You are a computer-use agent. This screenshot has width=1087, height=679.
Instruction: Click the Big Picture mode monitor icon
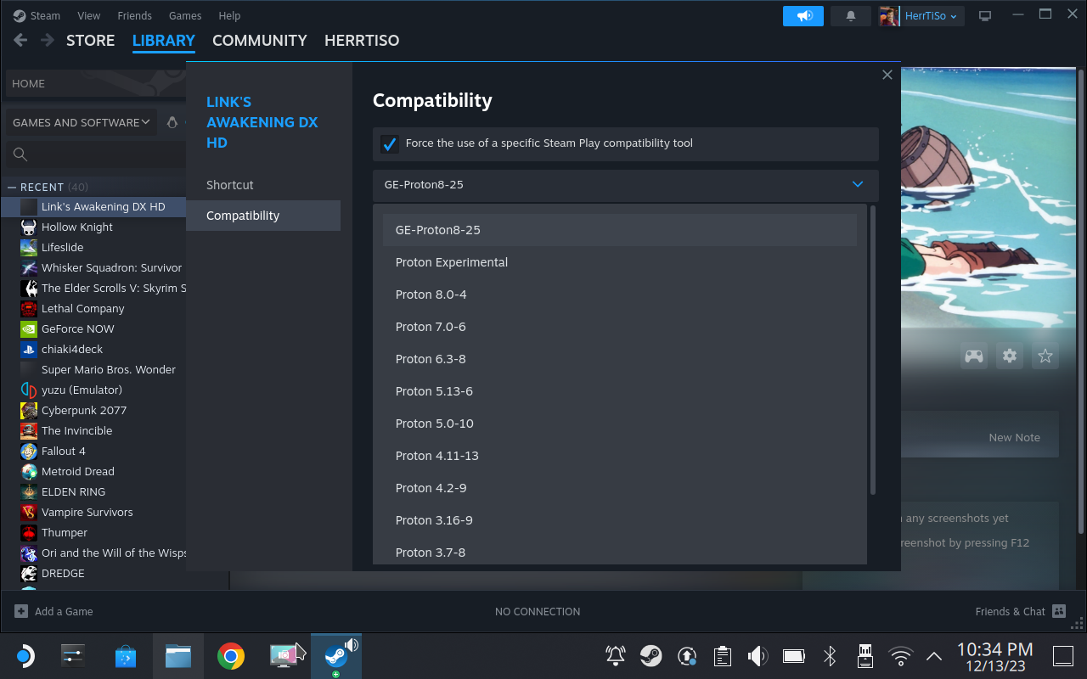pos(985,16)
